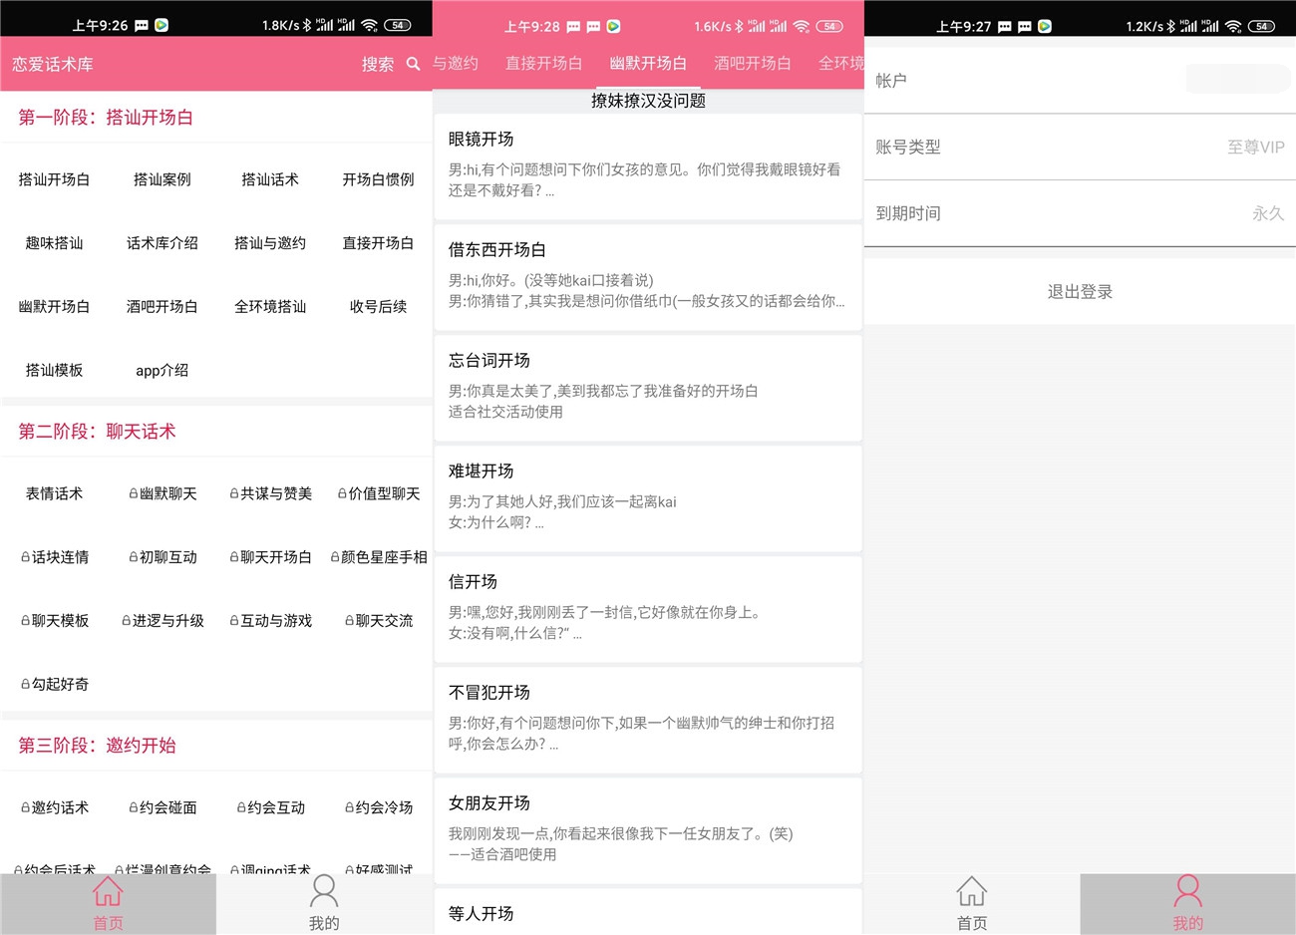Tap locked 约会碰面 item
Image resolution: width=1296 pixels, height=935 pixels.
[x=162, y=807]
